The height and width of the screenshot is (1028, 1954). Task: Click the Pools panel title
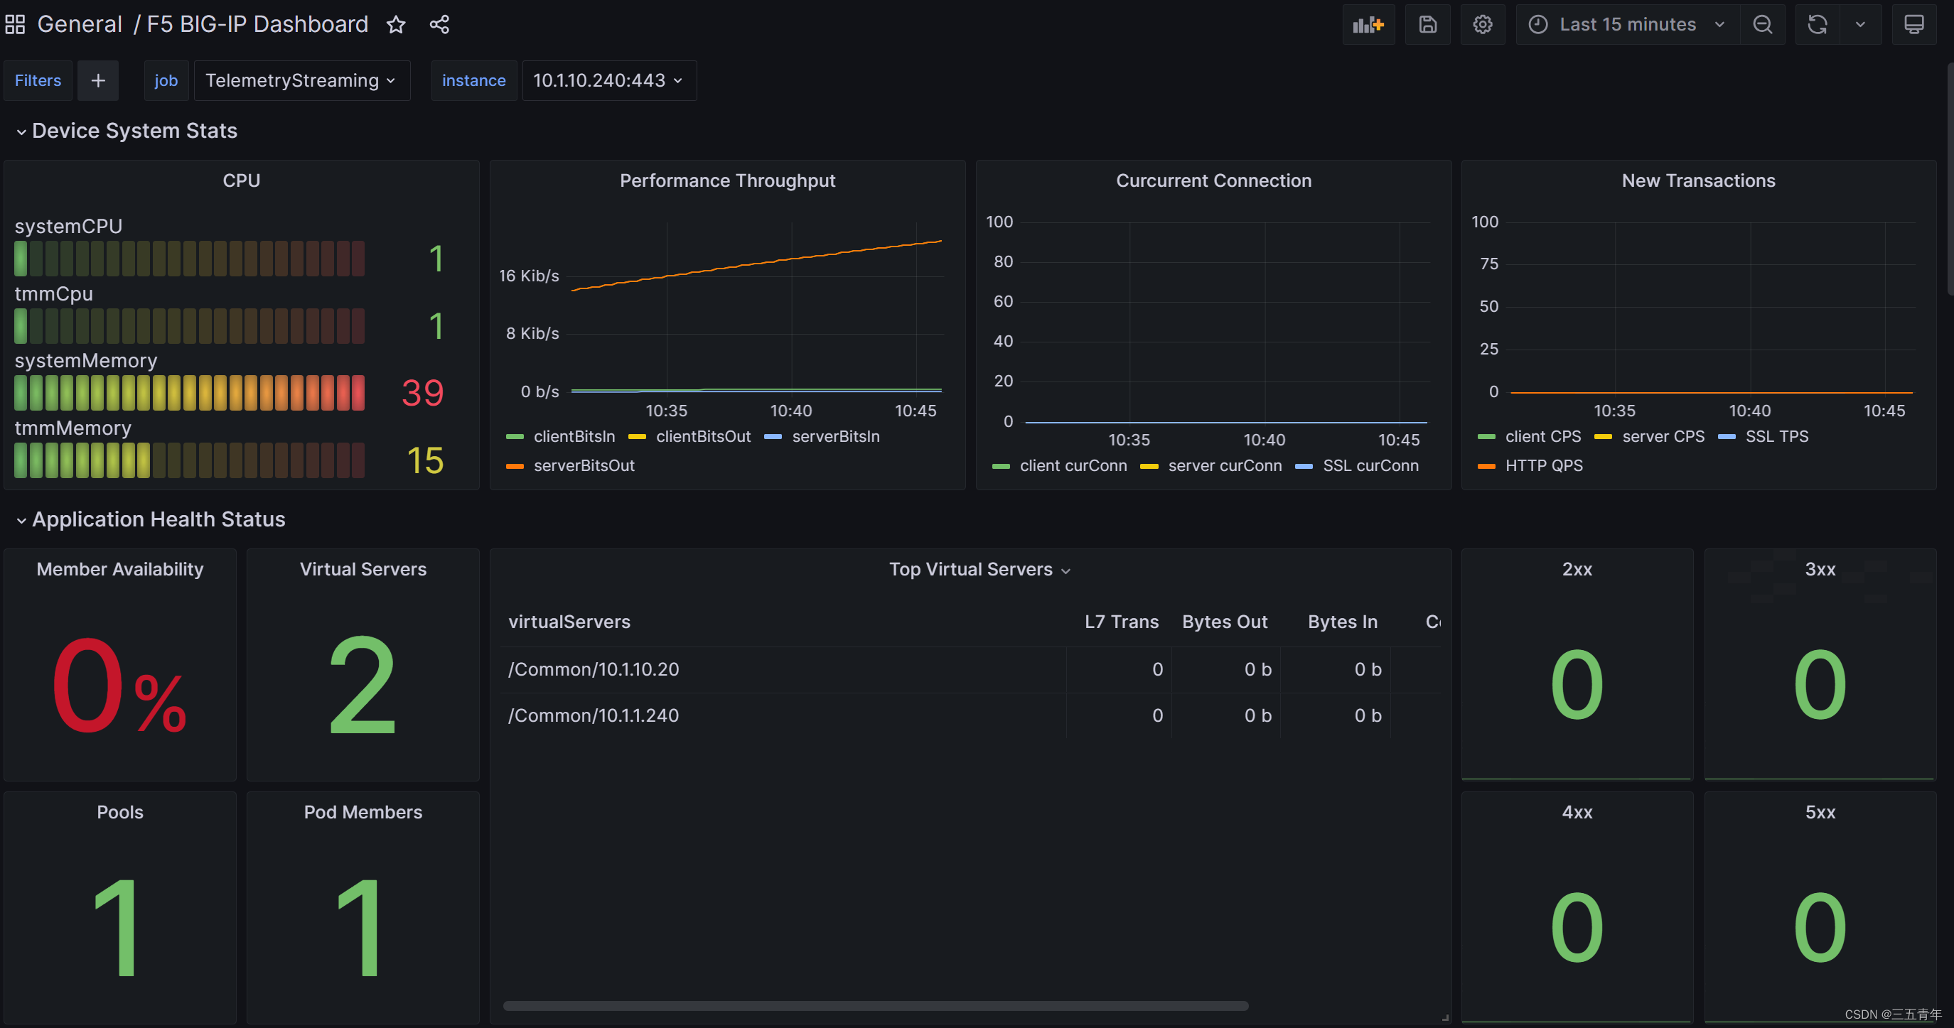(120, 812)
